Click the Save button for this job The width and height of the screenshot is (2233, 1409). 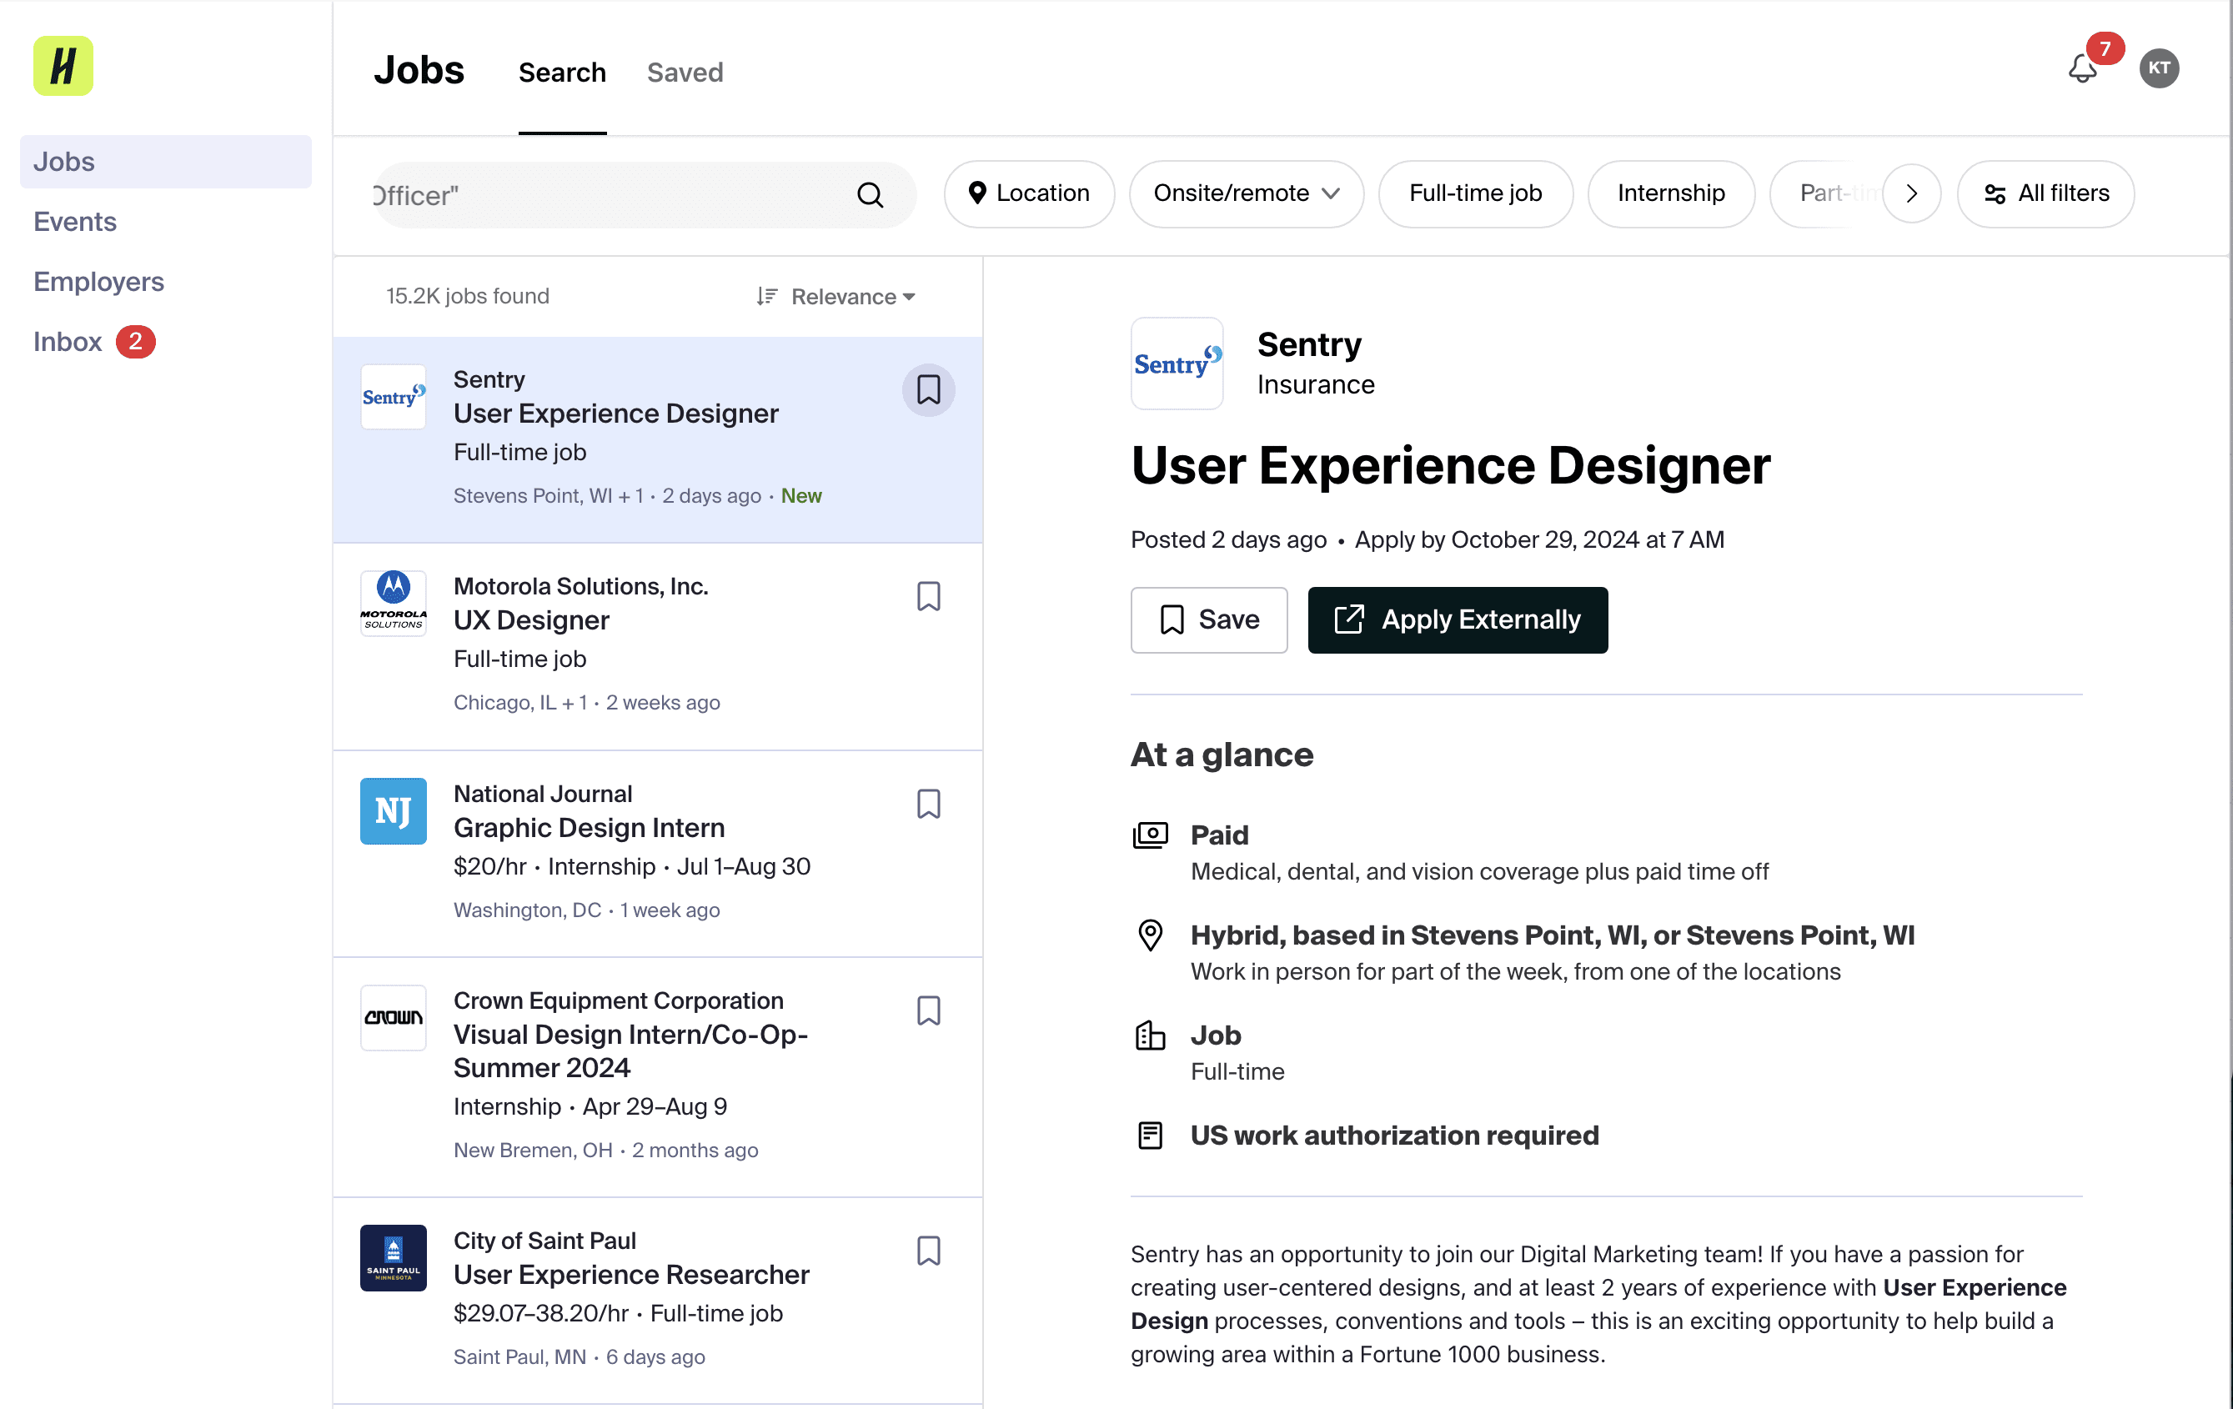1208,619
